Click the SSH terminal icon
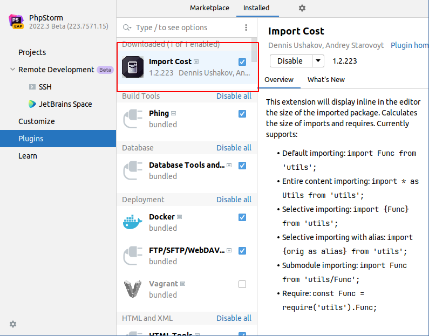The width and height of the screenshot is (429, 336). pos(32,87)
